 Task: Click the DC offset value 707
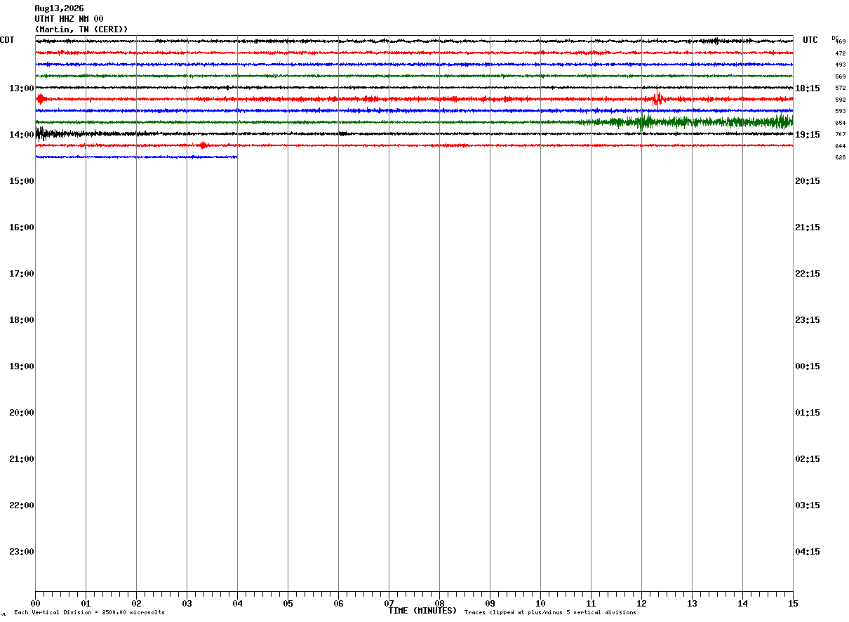(840, 134)
